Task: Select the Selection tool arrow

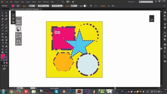Action: (x=2, y=13)
